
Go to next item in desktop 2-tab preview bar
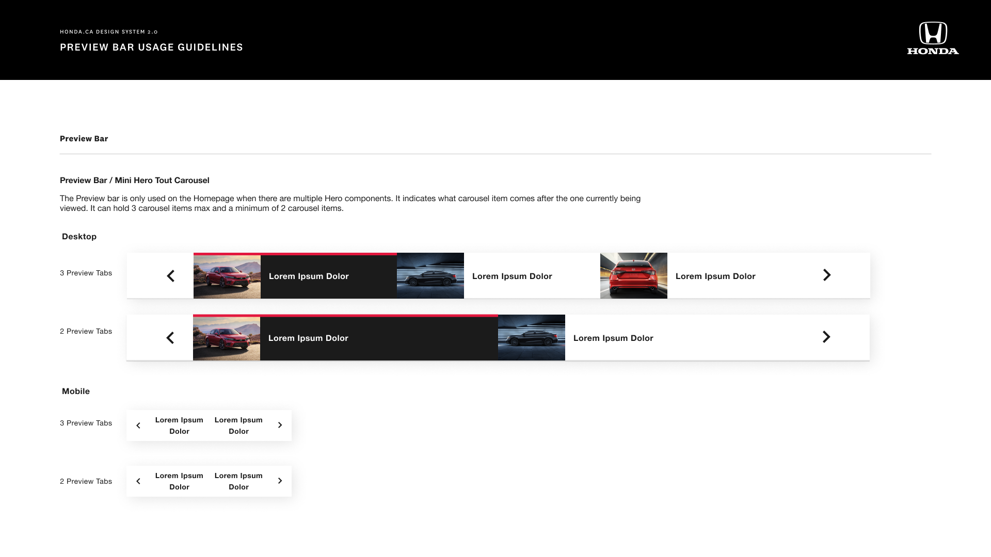click(x=826, y=337)
